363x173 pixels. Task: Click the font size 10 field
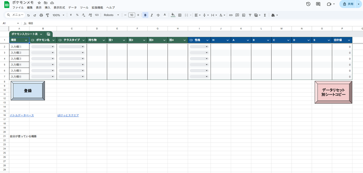pos(132,15)
